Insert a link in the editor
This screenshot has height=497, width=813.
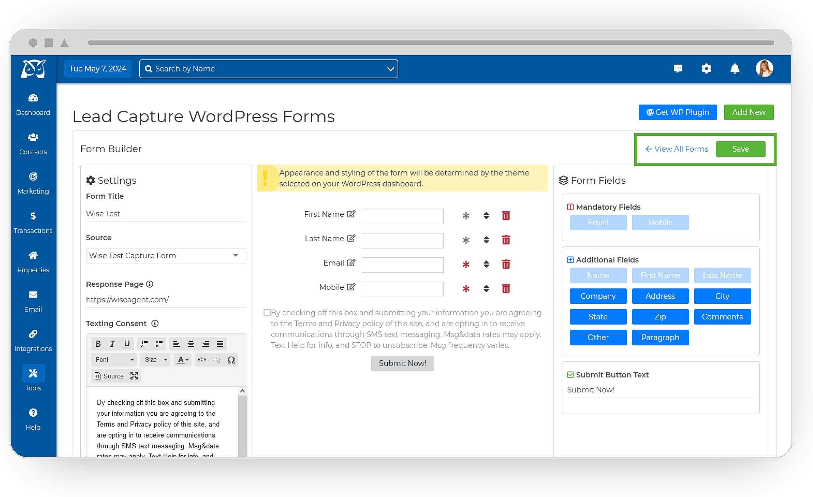[x=202, y=360]
